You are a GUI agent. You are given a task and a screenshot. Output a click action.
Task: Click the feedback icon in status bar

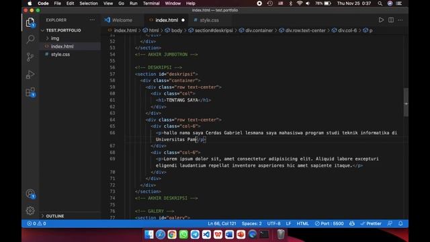point(390,223)
